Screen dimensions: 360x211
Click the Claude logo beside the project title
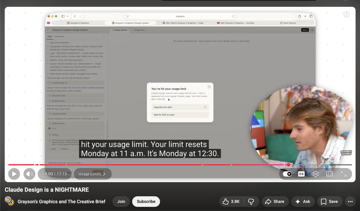click(48, 30)
